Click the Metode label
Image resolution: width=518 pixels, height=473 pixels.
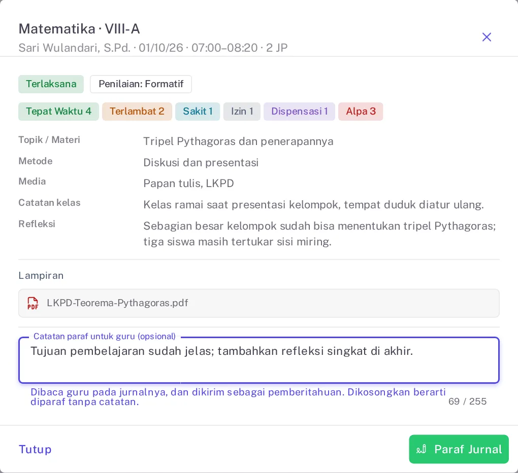pyautogui.click(x=36, y=161)
